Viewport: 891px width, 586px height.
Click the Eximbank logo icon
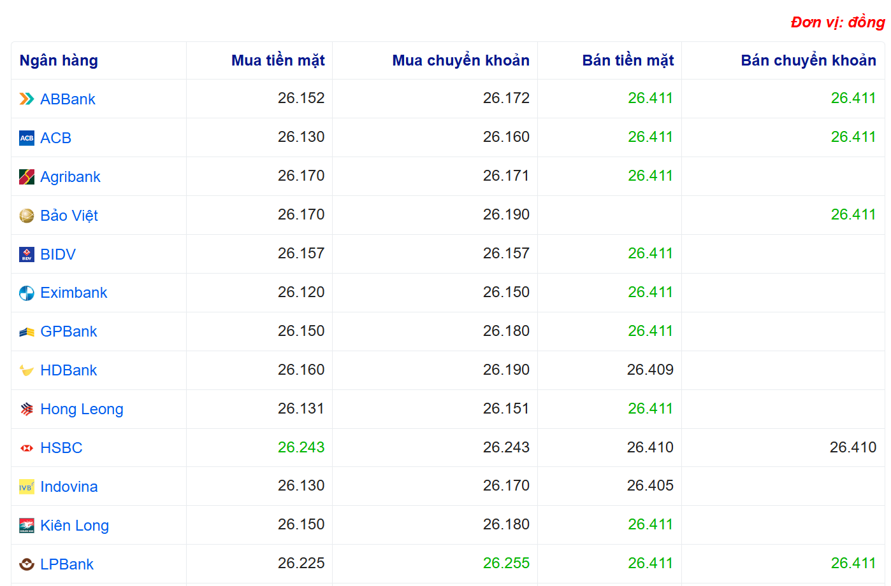[x=27, y=293]
